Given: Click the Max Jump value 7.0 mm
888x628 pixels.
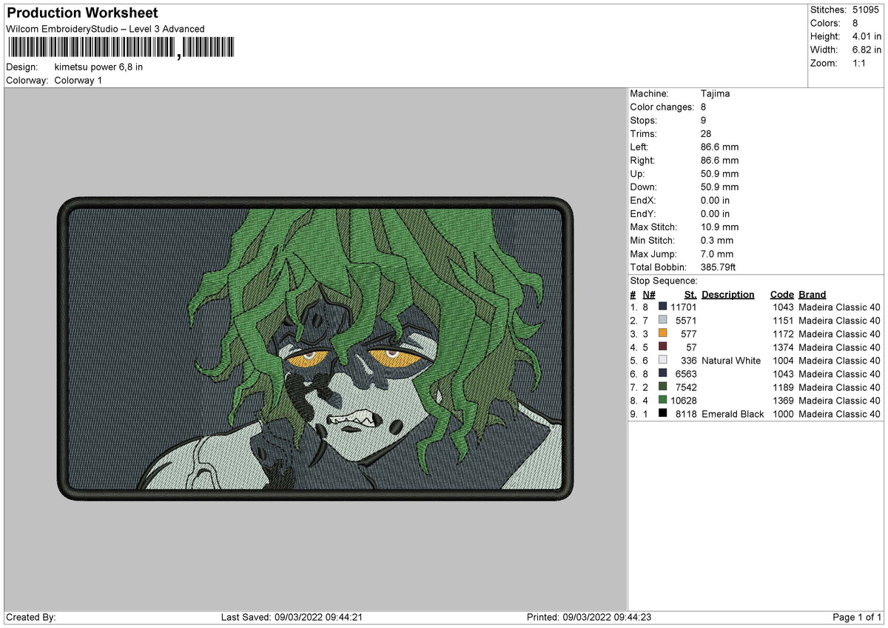Looking at the screenshot, I should point(717,253).
